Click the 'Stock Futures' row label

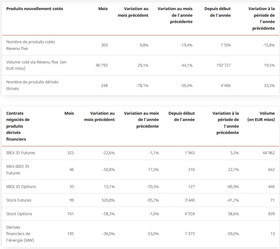tap(19, 200)
